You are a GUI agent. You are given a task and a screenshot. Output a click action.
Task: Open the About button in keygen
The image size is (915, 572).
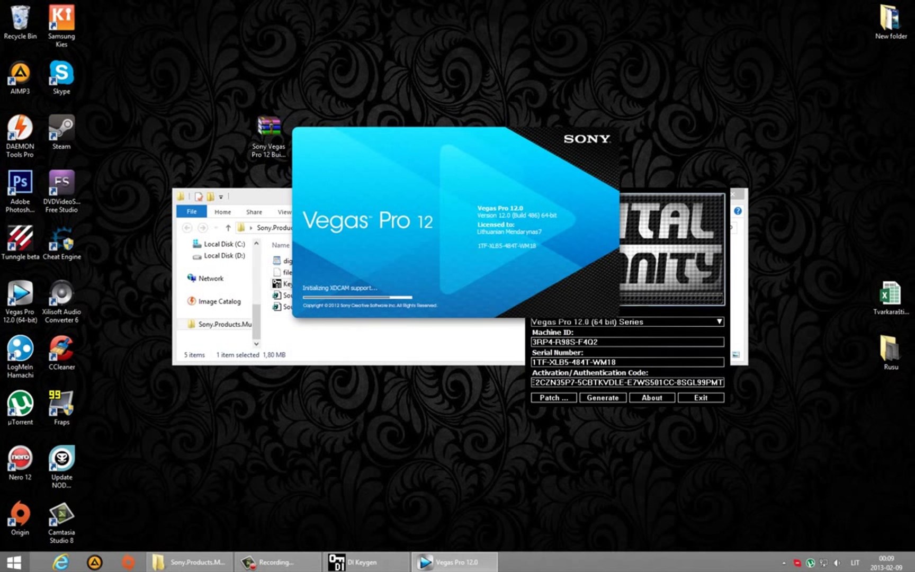(x=652, y=398)
